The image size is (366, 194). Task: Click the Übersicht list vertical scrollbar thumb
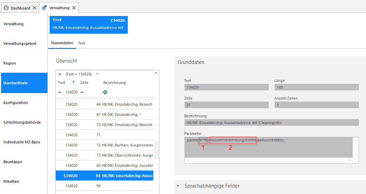coord(156,149)
